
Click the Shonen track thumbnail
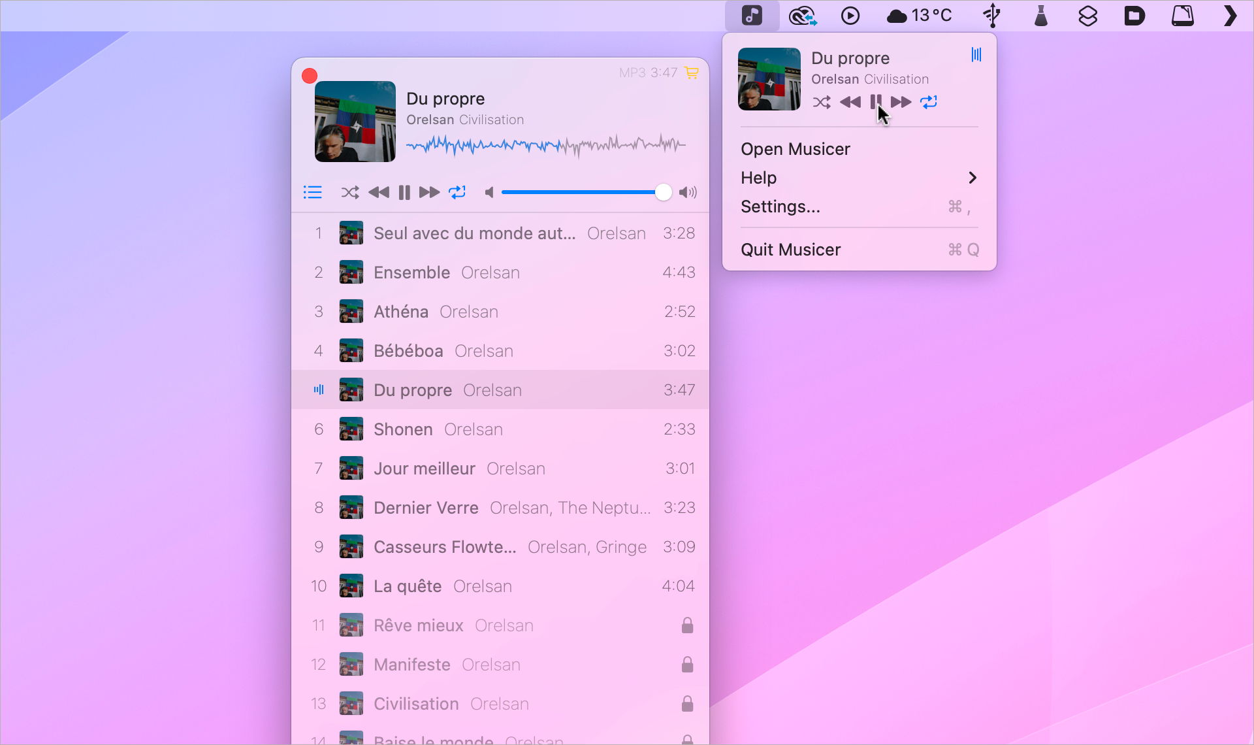[351, 429]
